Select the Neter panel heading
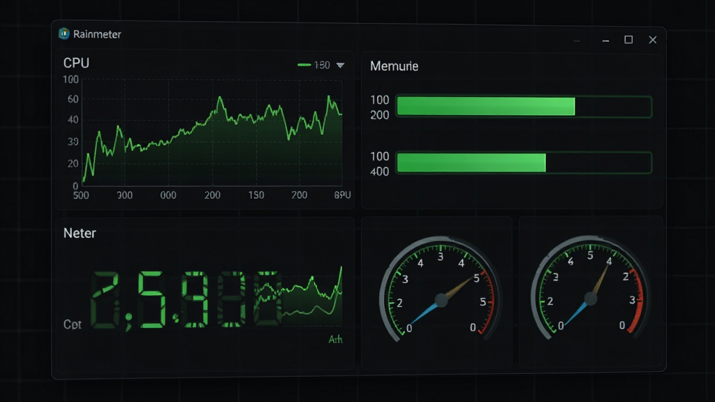This screenshot has height=402, width=715. (x=80, y=233)
